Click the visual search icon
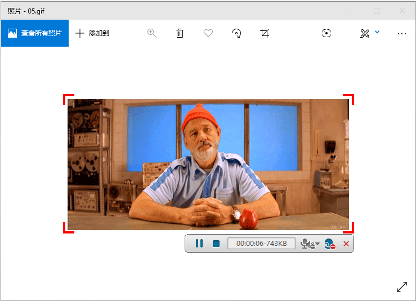The image size is (416, 301). point(326,33)
